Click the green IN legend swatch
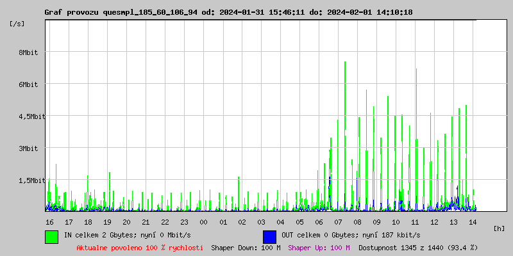This screenshot has width=513, height=256. point(51,236)
